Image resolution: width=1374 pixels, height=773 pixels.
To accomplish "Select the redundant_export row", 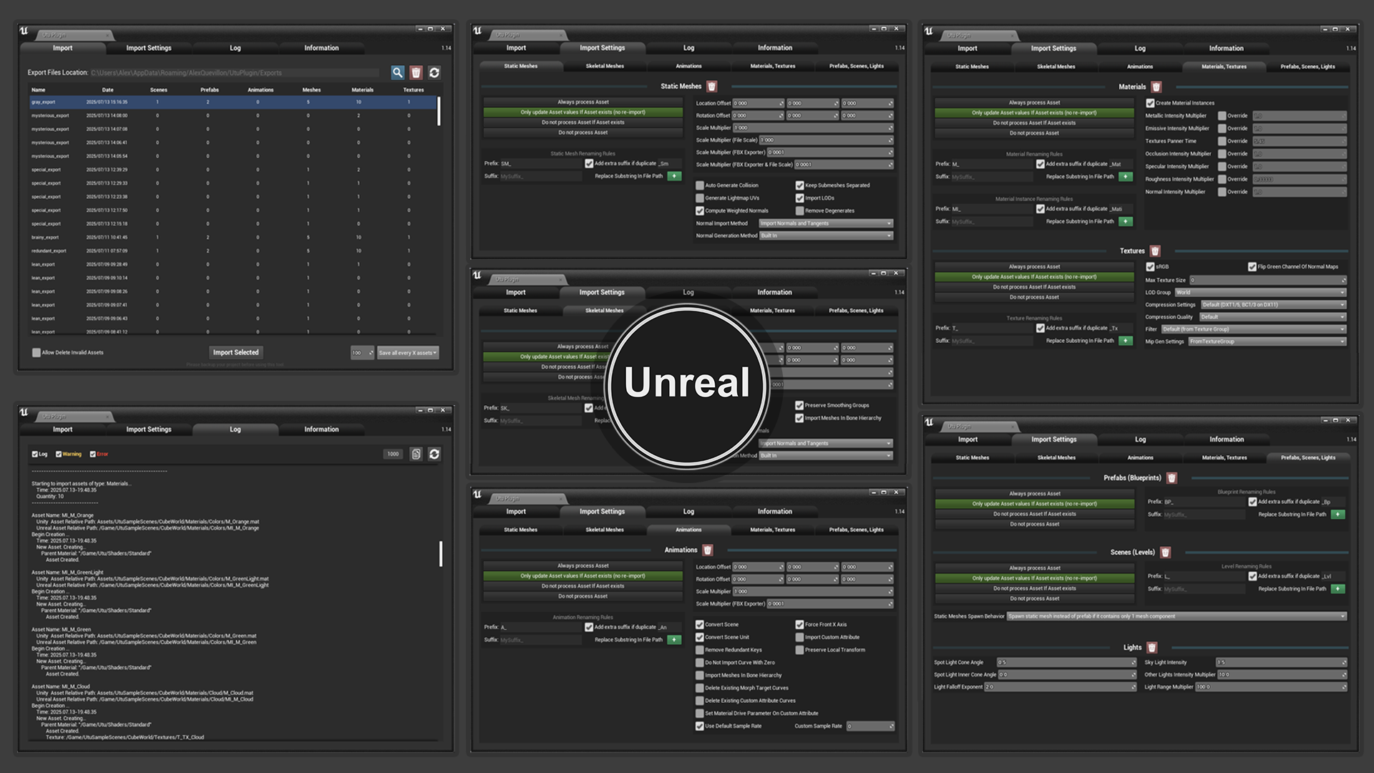I will click(x=233, y=251).
